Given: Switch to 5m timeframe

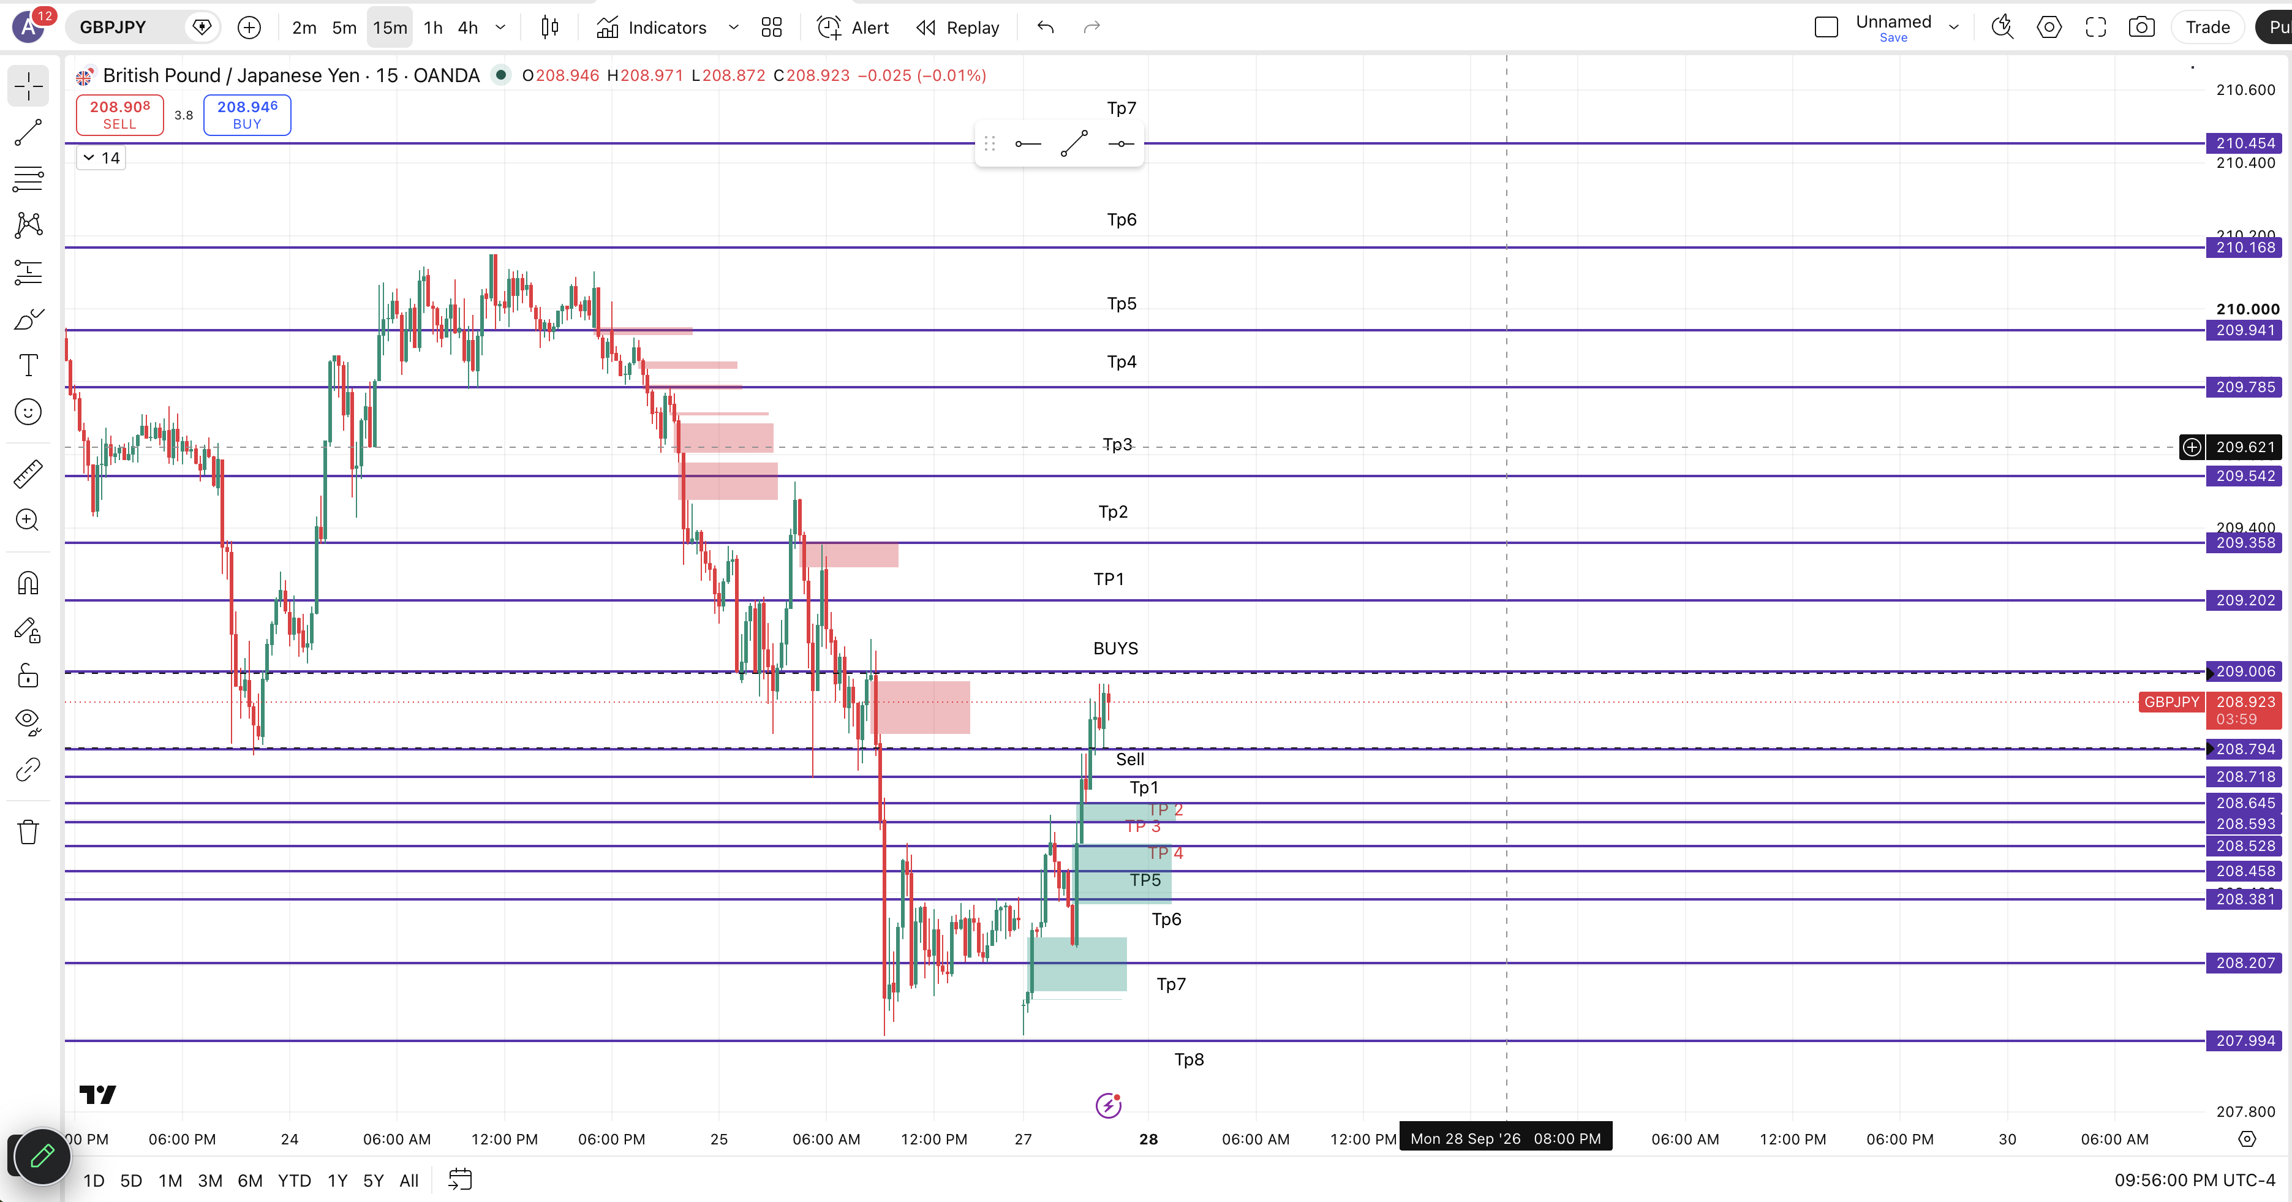Looking at the screenshot, I should pyautogui.click(x=344, y=28).
